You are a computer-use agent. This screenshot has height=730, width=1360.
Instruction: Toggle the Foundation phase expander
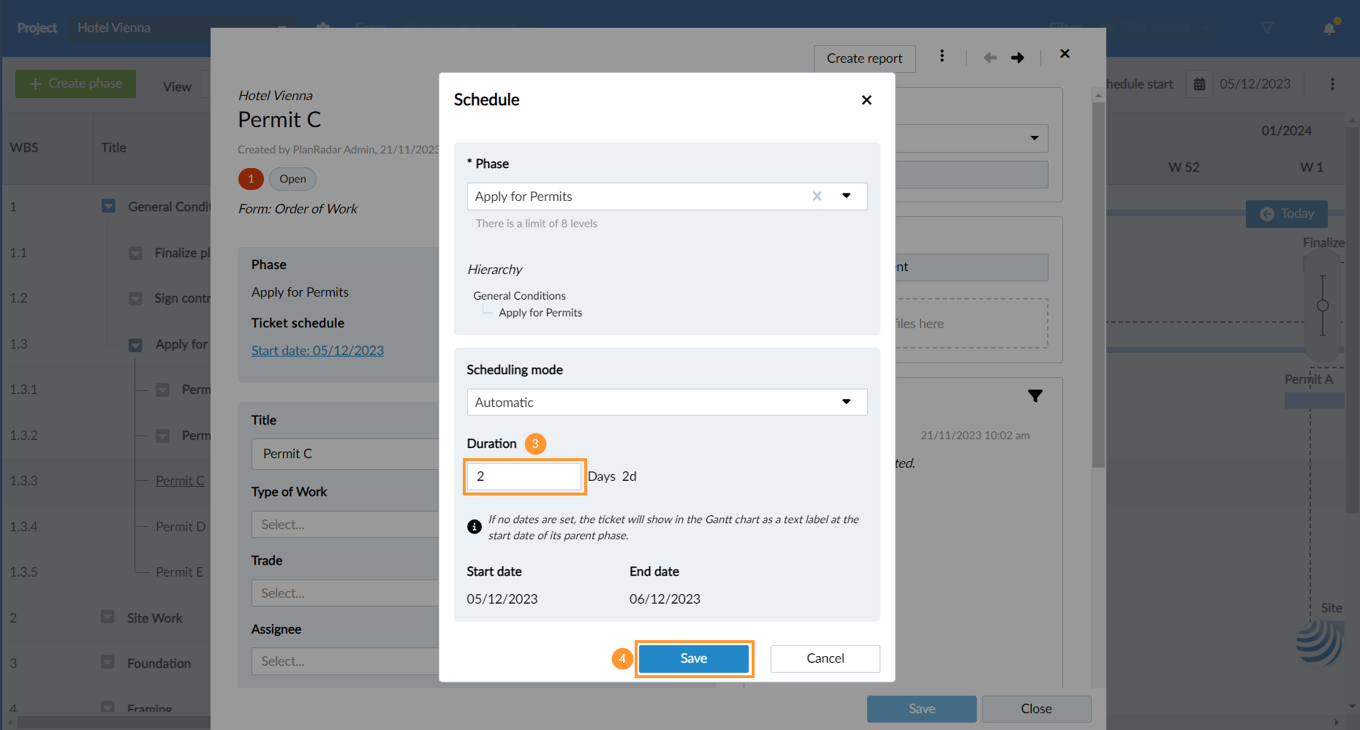pyautogui.click(x=107, y=663)
